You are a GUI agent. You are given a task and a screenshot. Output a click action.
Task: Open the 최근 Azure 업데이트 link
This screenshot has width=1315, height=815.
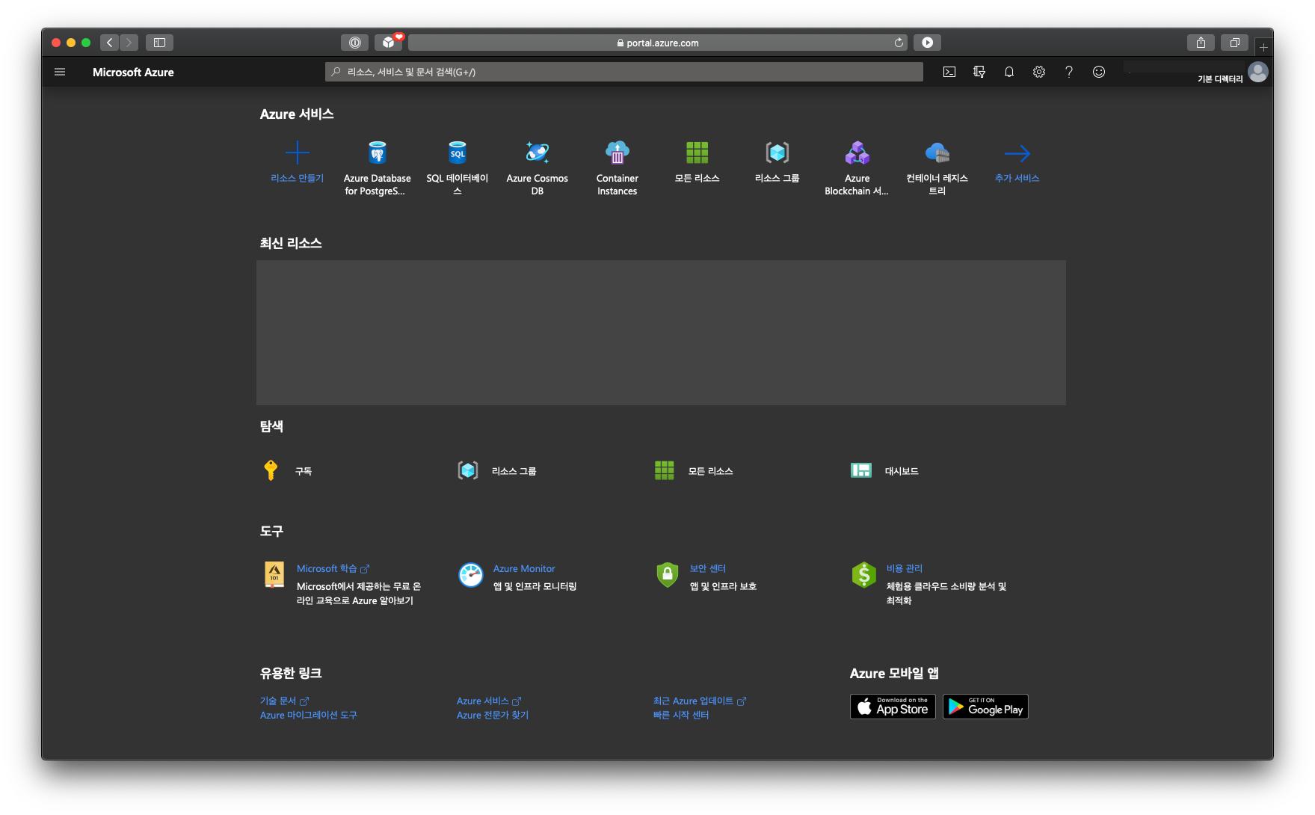(700, 701)
